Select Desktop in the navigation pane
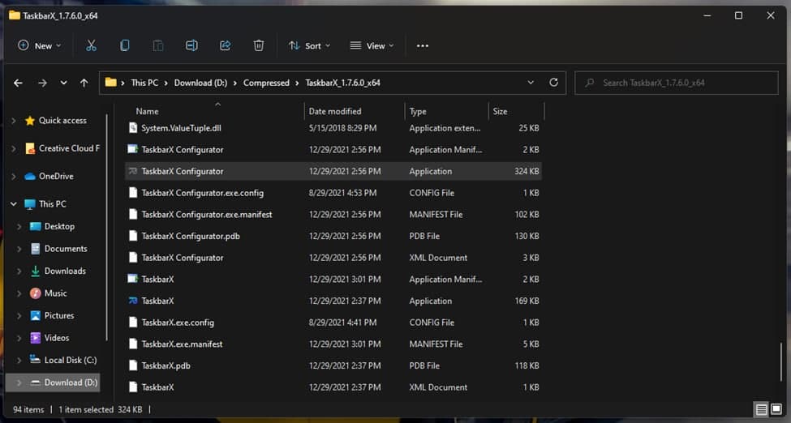The height and width of the screenshot is (423, 791). (59, 227)
